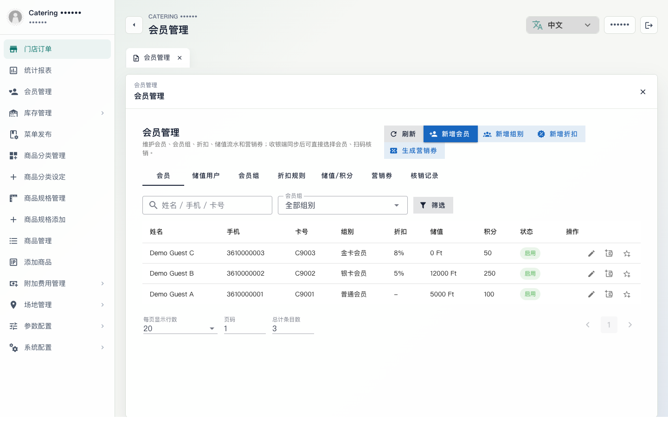Close the 会员管理 panel with X icon
668x428 pixels.
coord(643,92)
